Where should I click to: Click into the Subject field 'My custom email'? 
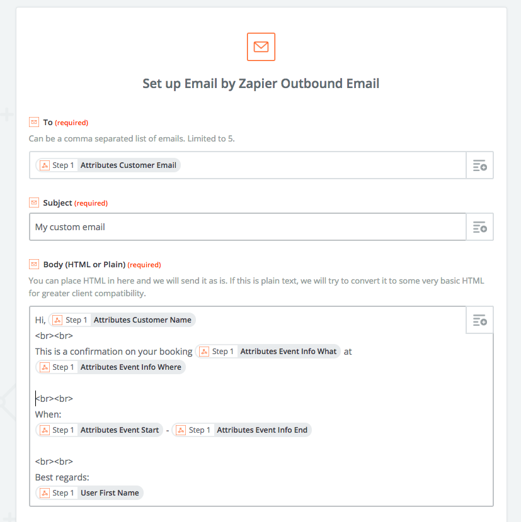pyautogui.click(x=248, y=226)
